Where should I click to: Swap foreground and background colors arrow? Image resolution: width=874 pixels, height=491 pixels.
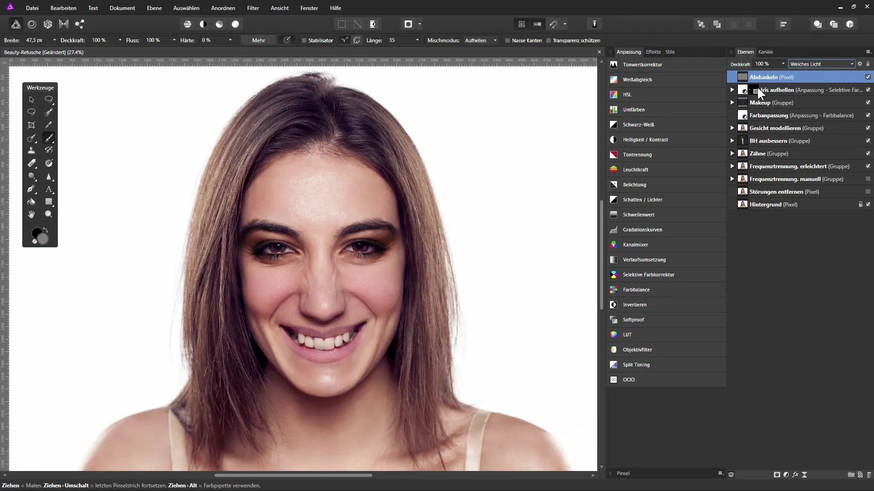(x=46, y=230)
